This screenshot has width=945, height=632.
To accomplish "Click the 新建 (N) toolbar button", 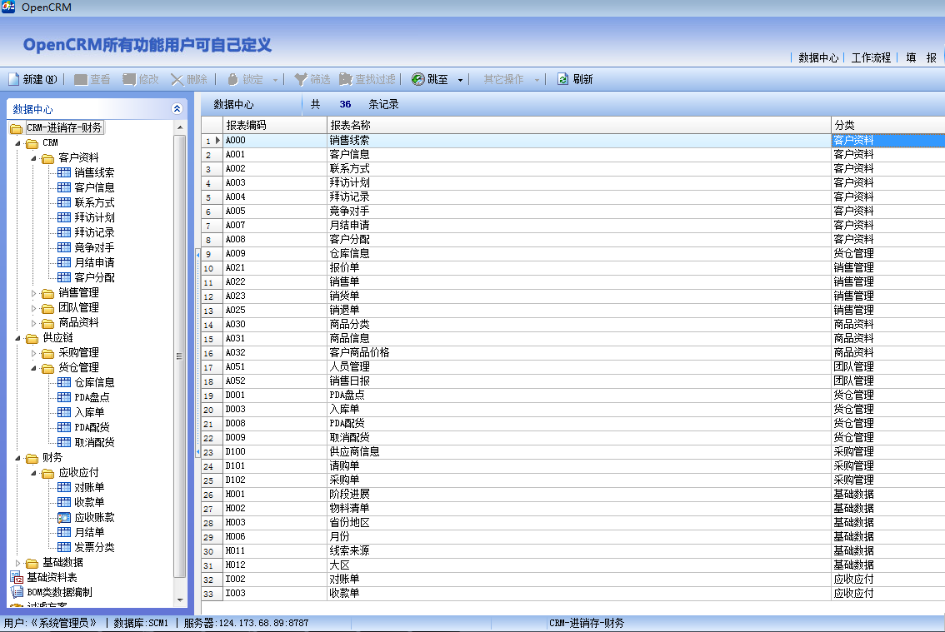I will point(32,80).
